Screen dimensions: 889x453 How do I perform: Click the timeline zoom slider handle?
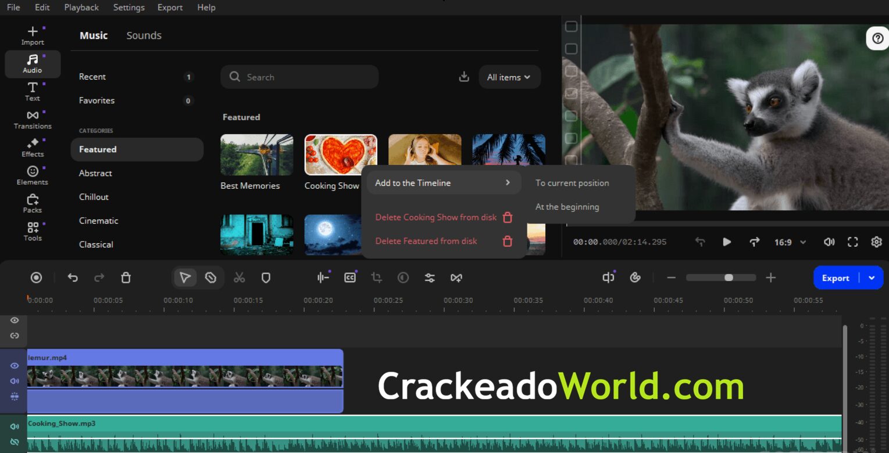(729, 278)
